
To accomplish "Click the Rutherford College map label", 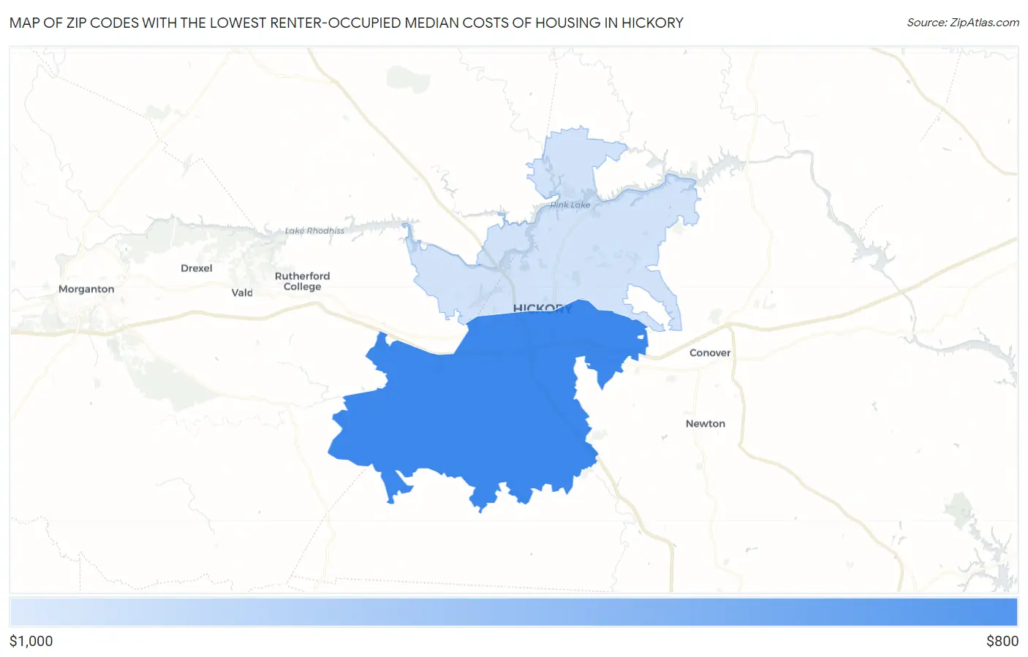I will (303, 281).
